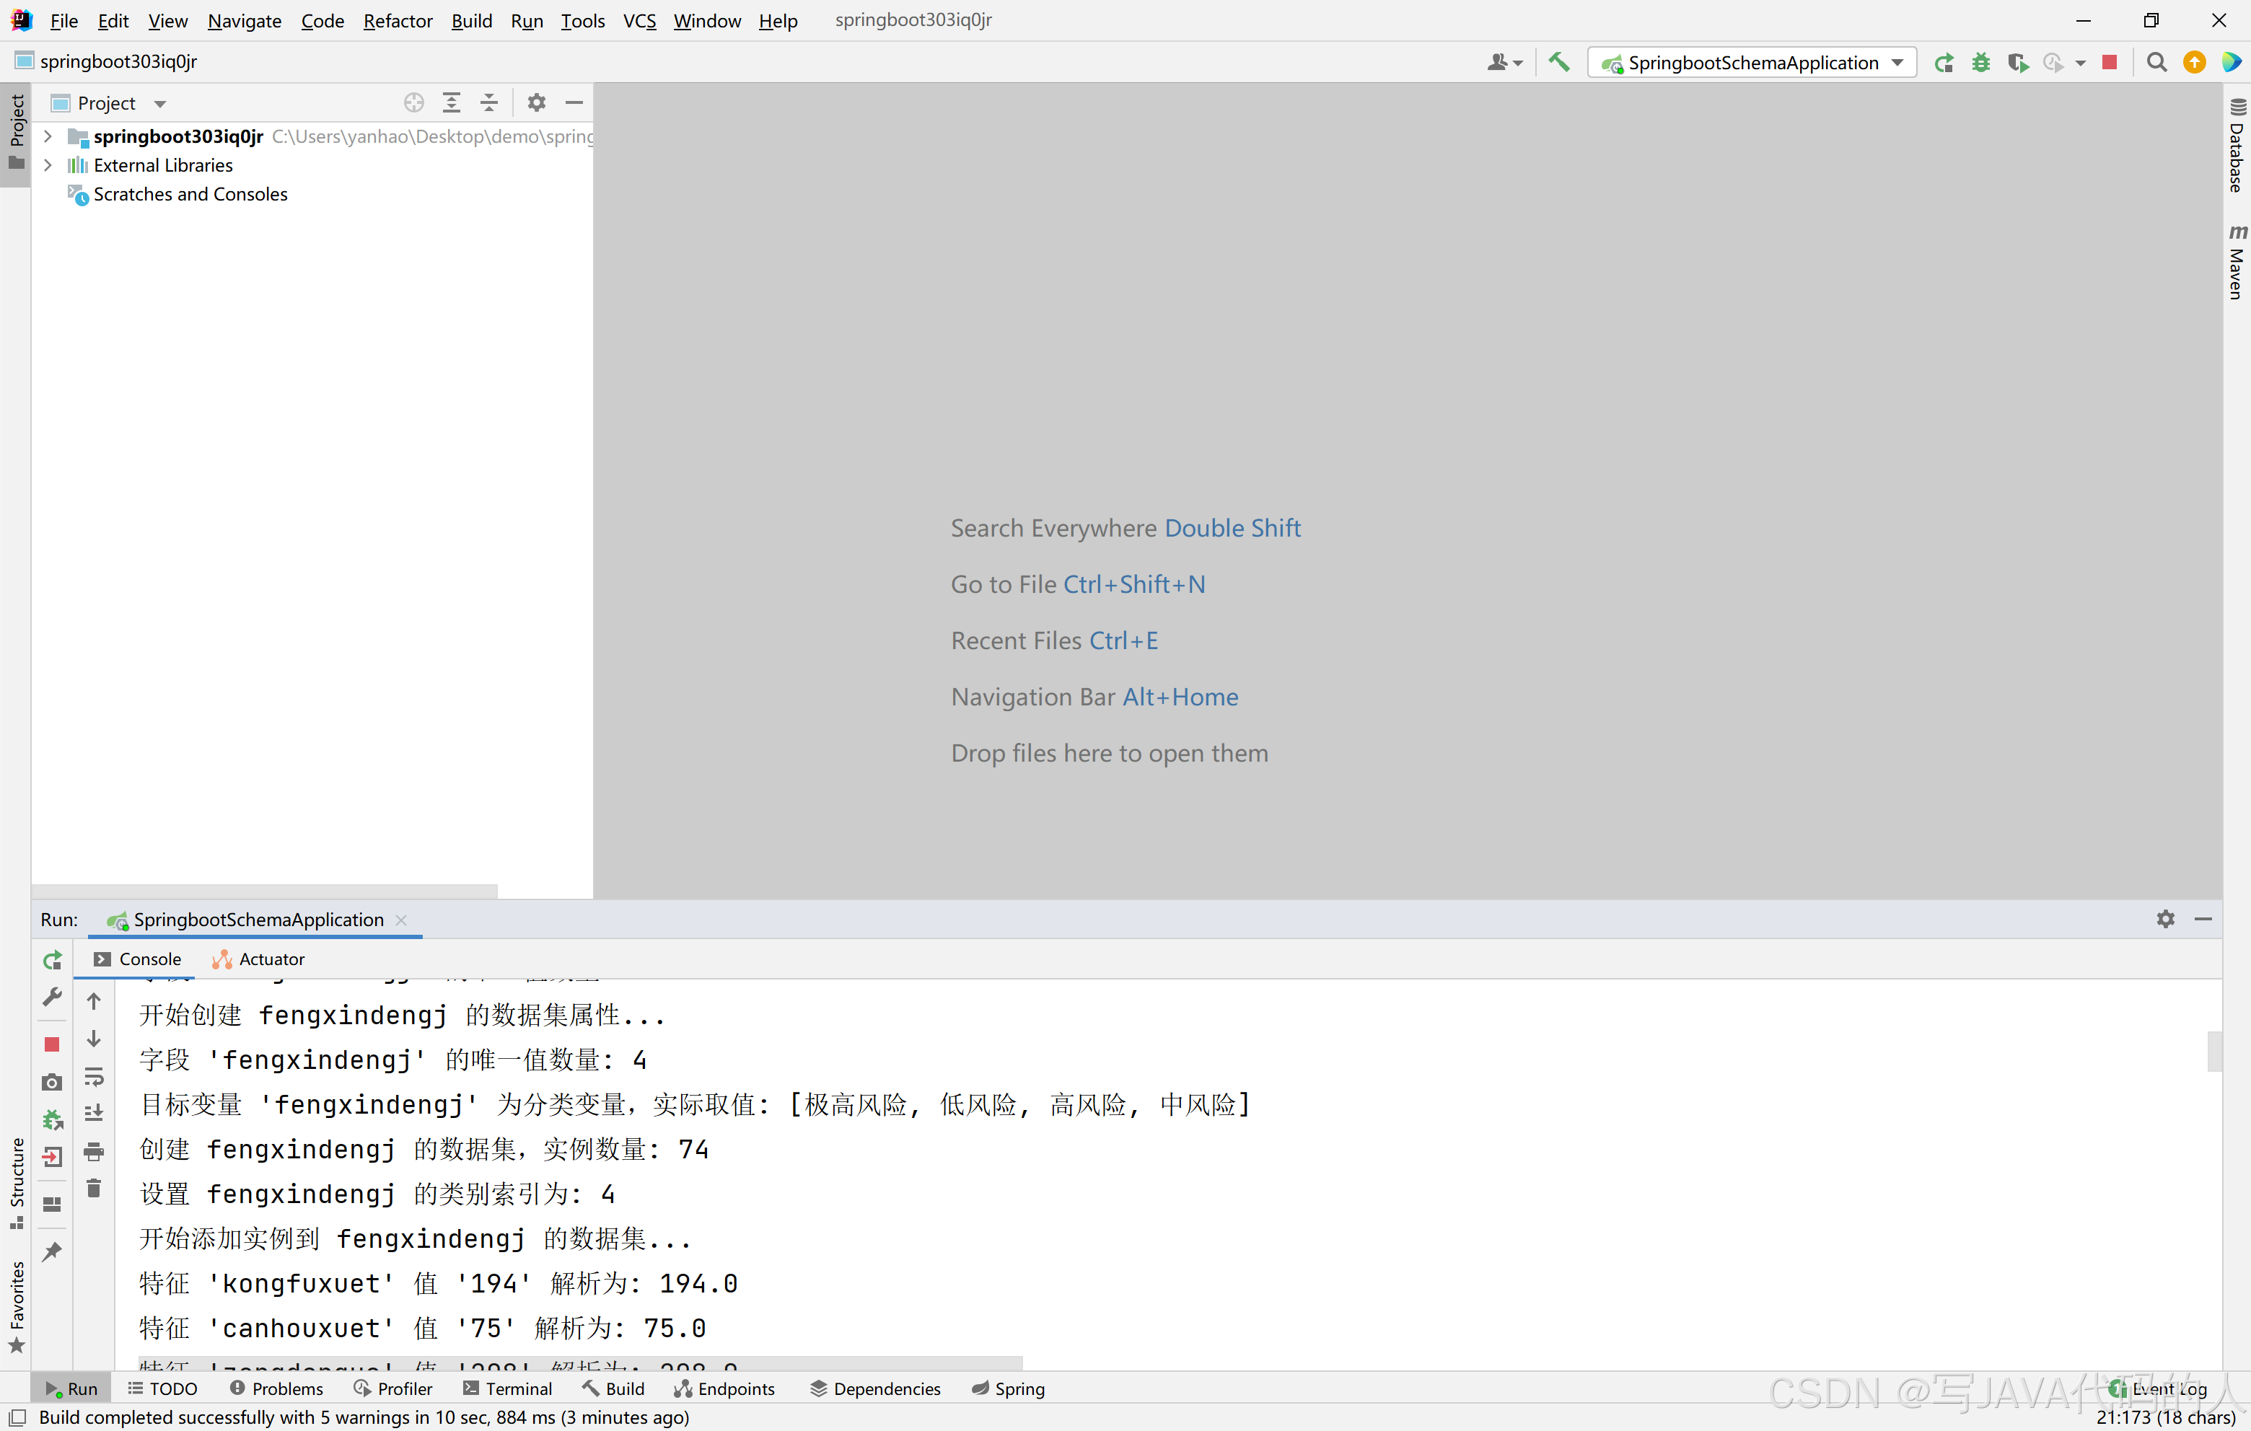Minimize the Run tool window
The width and height of the screenshot is (2251, 1431).
click(x=2203, y=919)
